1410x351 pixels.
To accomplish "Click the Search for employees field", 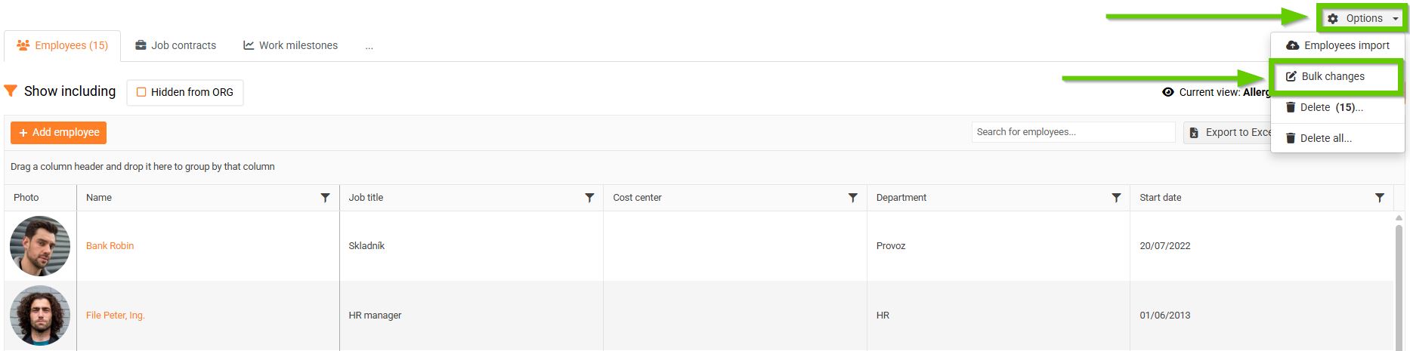I will (1073, 132).
